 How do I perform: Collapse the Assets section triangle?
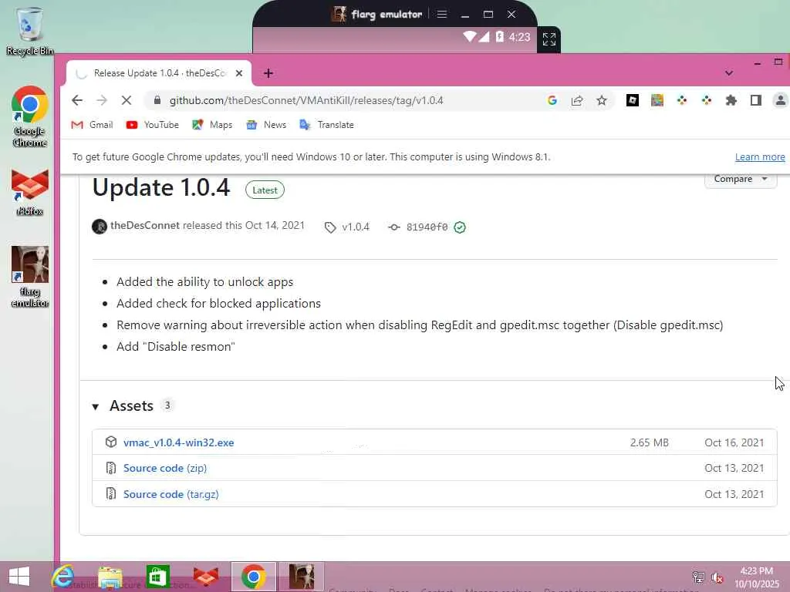point(95,406)
